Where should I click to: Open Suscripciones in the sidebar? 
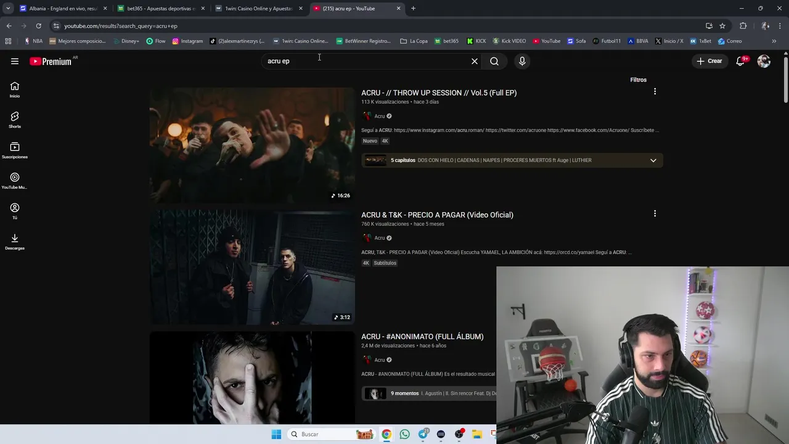[15, 150]
